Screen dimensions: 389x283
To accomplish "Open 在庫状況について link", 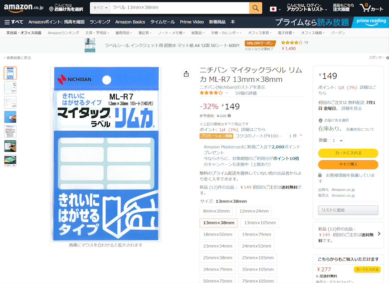I will (x=360, y=129).
